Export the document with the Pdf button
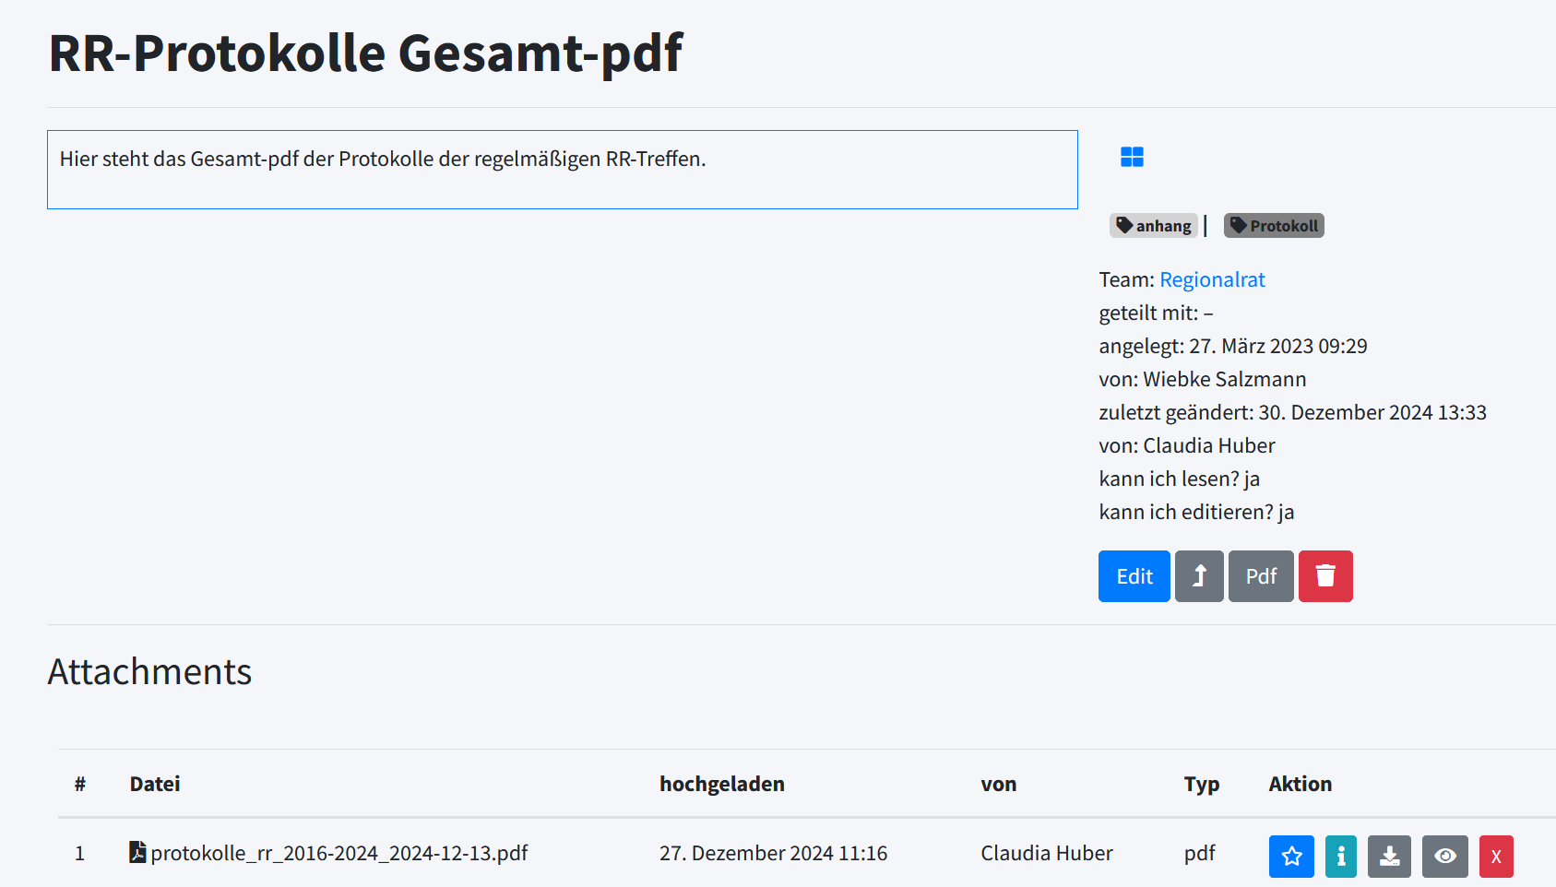The image size is (1556, 887). point(1261,576)
